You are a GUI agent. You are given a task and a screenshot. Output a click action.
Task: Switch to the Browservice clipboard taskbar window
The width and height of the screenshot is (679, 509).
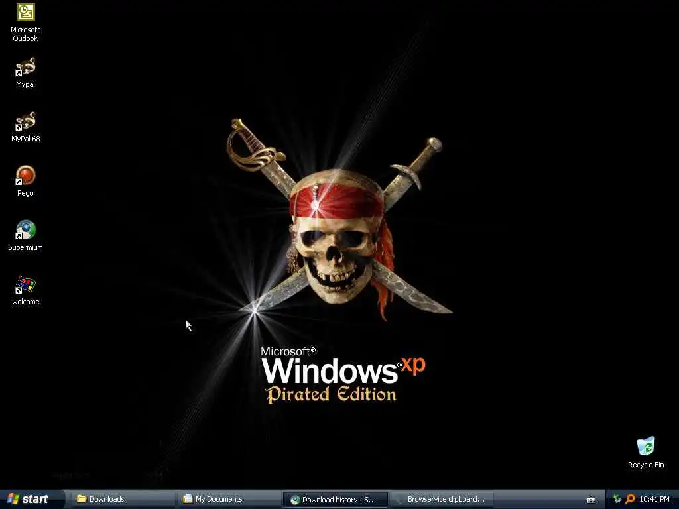pyautogui.click(x=442, y=499)
